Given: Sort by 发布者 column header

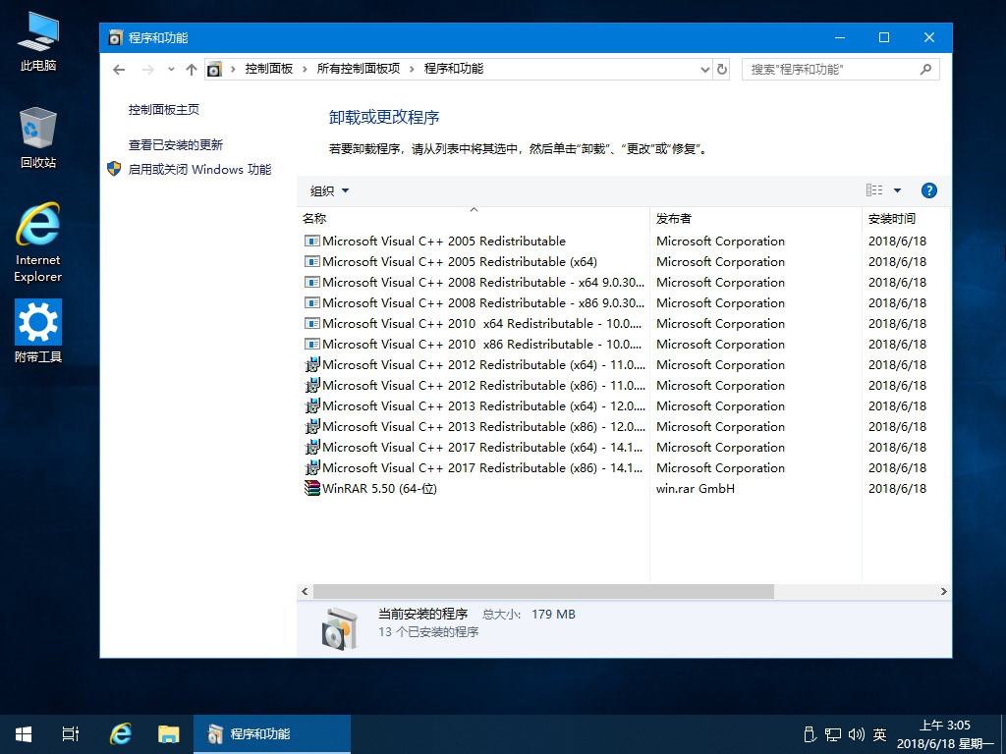Looking at the screenshot, I should coord(755,219).
